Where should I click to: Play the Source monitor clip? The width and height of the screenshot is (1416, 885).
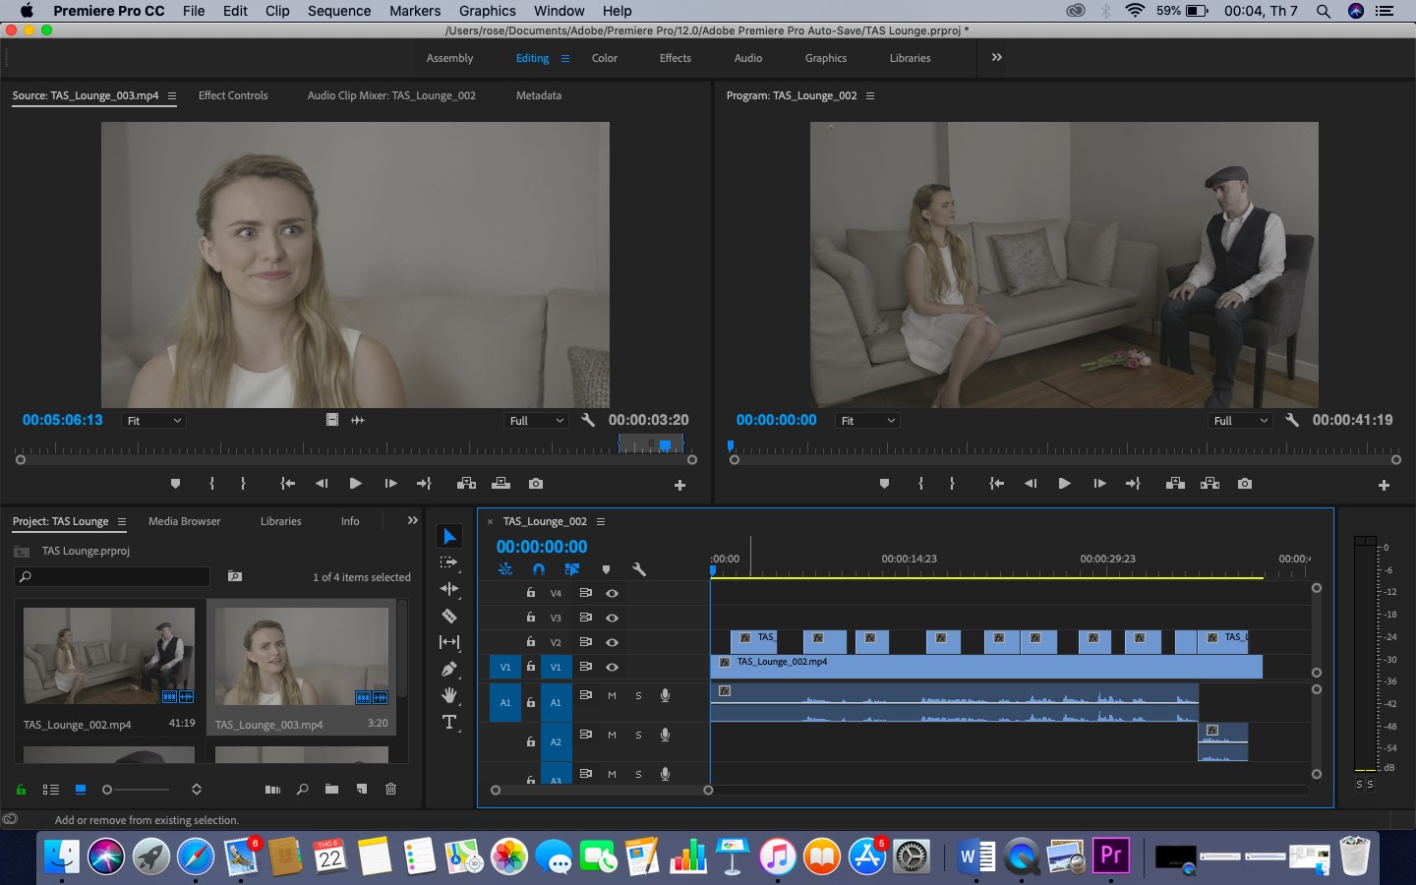click(355, 484)
